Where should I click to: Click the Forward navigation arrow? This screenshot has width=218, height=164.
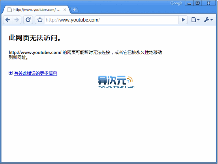(16, 20)
